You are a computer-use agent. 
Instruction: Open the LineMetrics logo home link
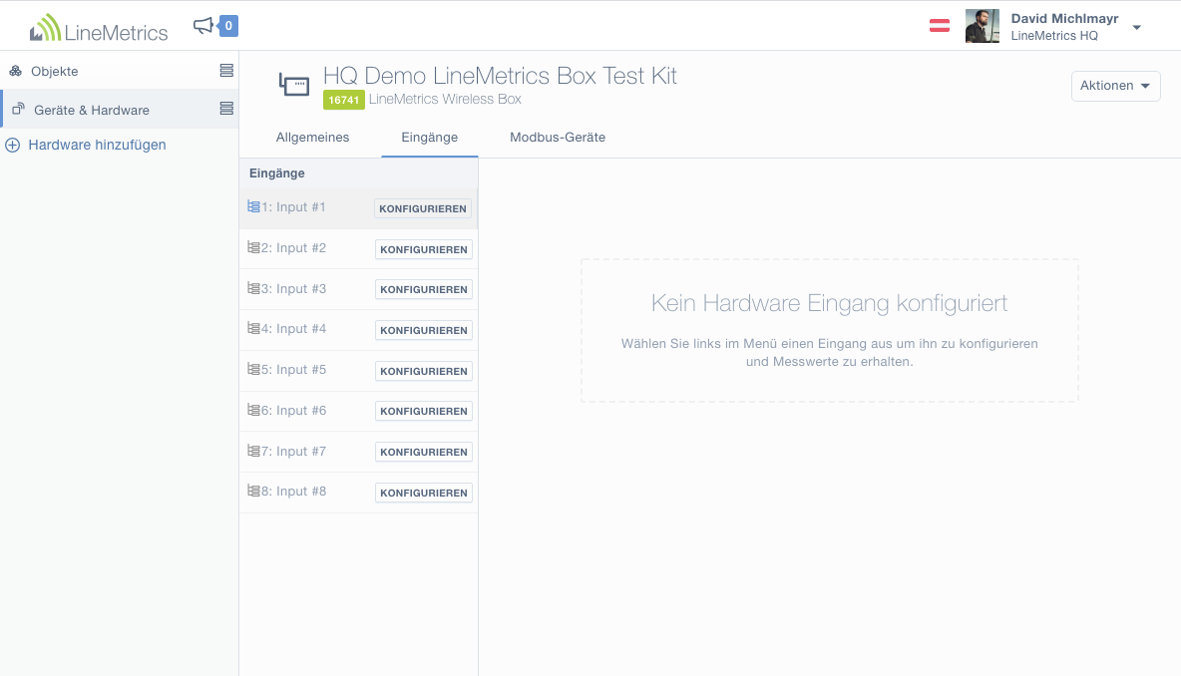tap(99, 28)
